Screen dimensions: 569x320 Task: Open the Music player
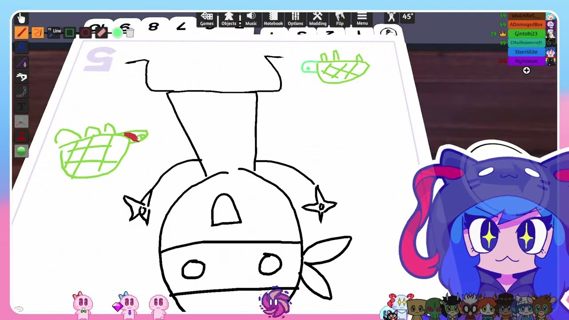(251, 19)
